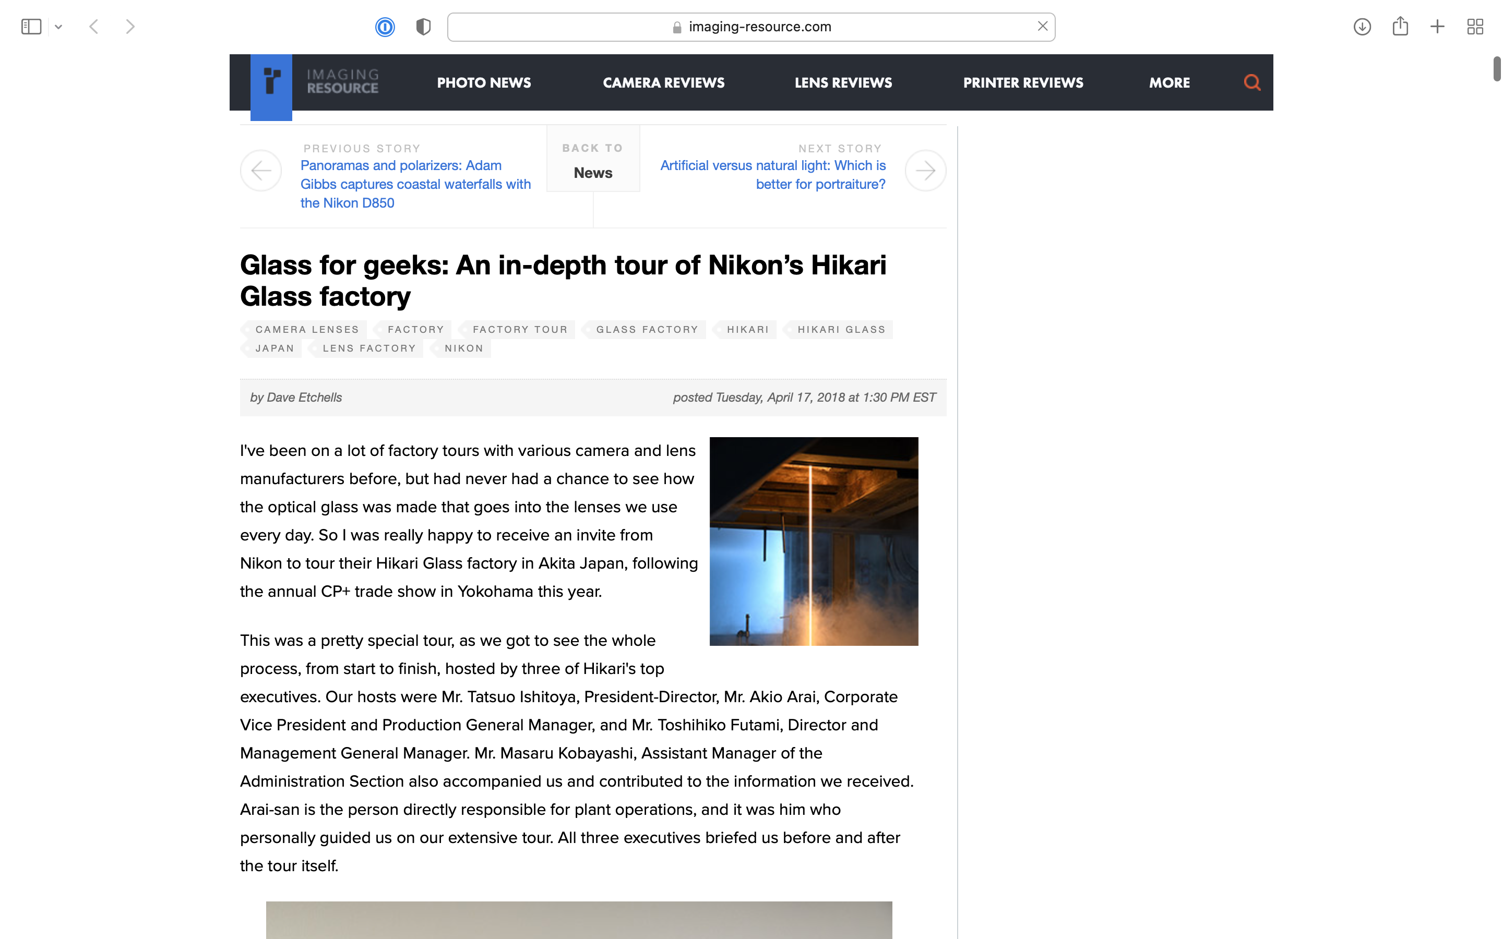The height and width of the screenshot is (939, 1503).
Task: Open the LENS REVIEWS menu
Action: tap(843, 82)
